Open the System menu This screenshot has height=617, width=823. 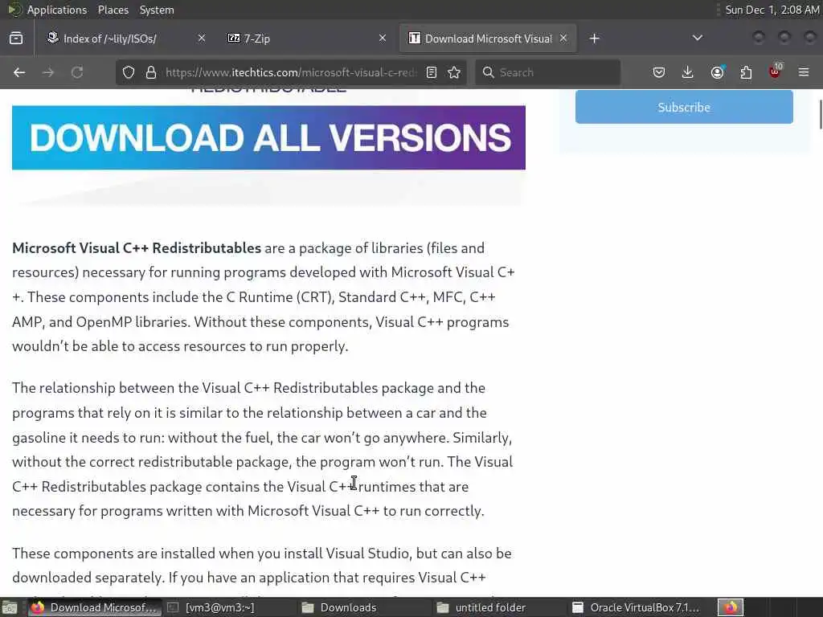(157, 10)
